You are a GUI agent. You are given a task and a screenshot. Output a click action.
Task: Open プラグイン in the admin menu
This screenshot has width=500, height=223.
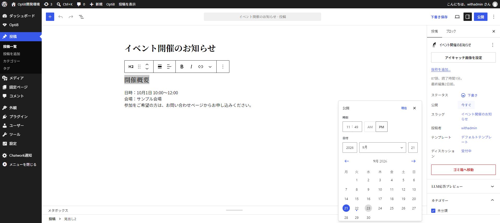tap(21, 117)
